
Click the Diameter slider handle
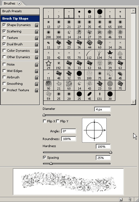[x=44, y=115]
